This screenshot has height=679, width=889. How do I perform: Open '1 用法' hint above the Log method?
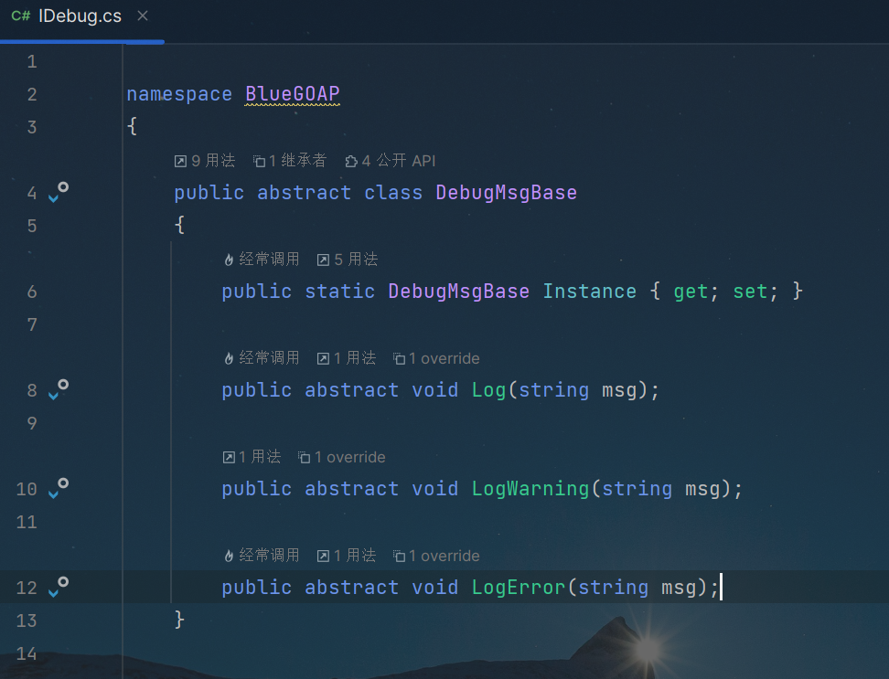pyautogui.click(x=347, y=358)
